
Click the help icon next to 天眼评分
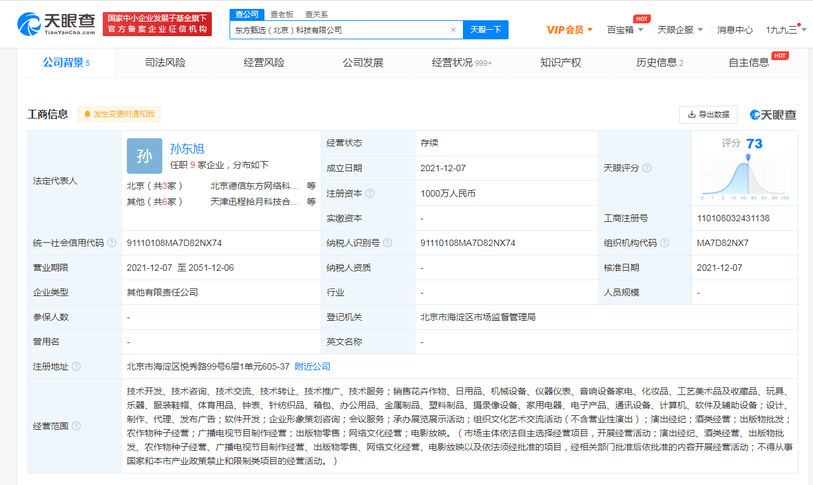click(647, 168)
